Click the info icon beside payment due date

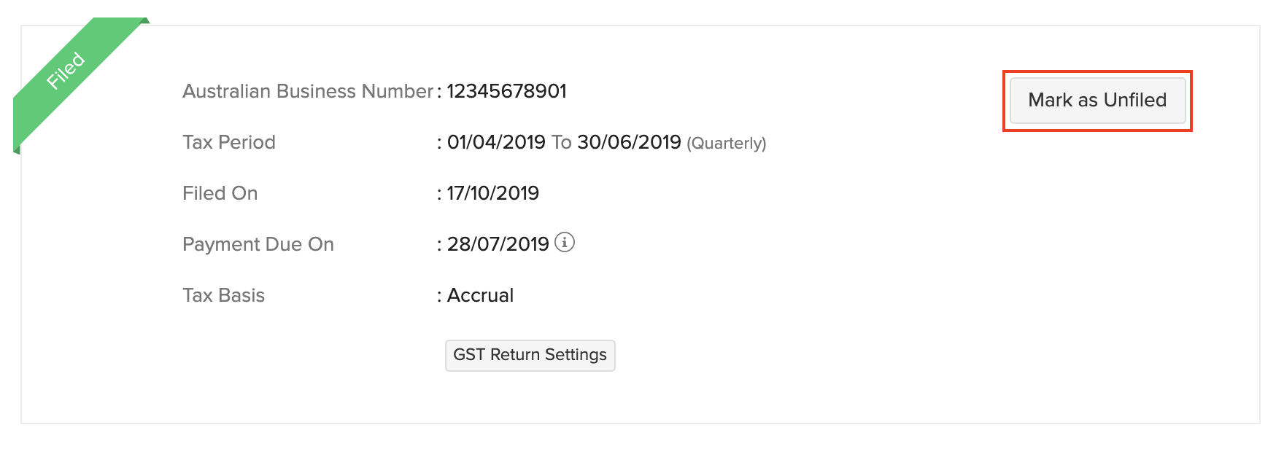tap(565, 242)
